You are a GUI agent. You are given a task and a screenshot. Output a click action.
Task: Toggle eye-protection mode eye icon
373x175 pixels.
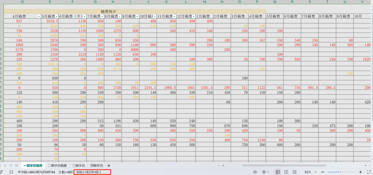(255, 172)
